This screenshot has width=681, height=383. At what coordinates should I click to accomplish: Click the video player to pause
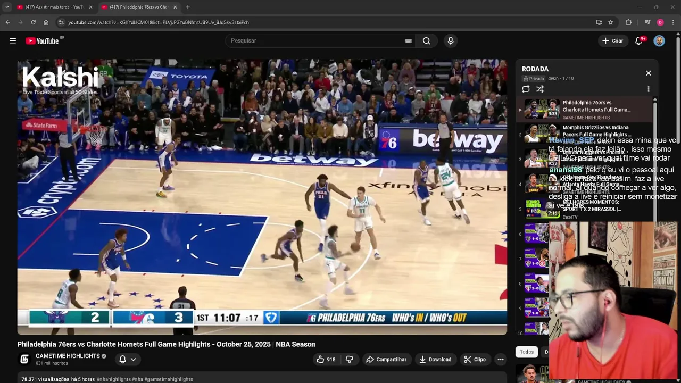pos(262,197)
